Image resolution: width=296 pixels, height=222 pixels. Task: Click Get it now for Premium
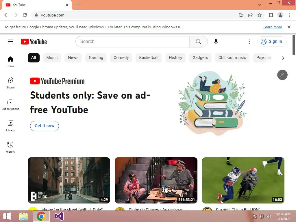point(44,126)
